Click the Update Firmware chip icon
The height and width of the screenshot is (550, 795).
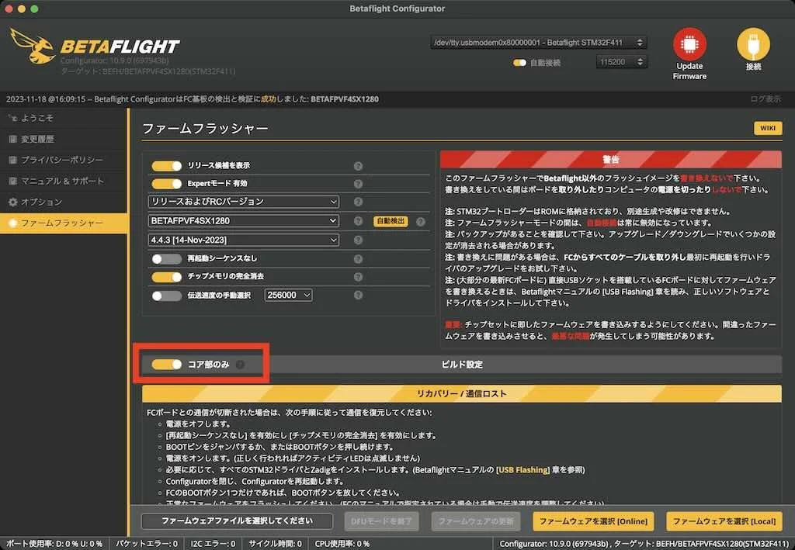[x=689, y=44]
